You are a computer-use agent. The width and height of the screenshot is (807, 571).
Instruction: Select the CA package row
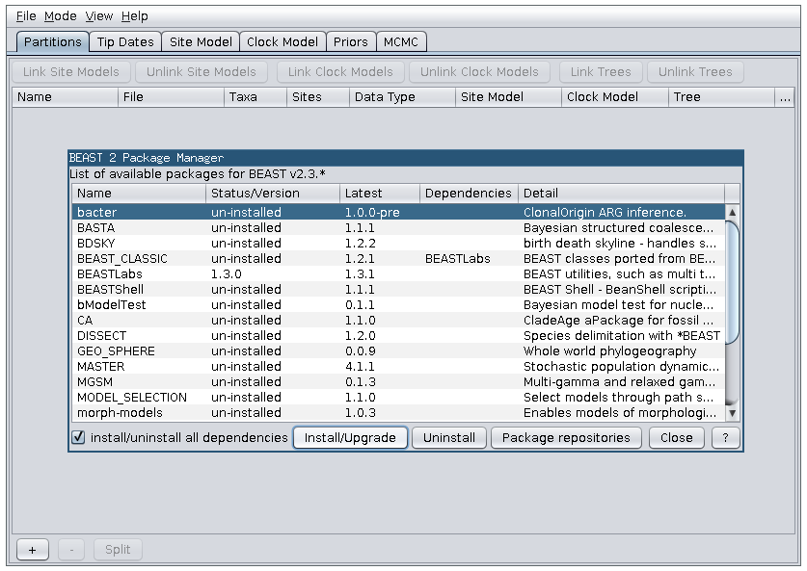tap(398, 321)
